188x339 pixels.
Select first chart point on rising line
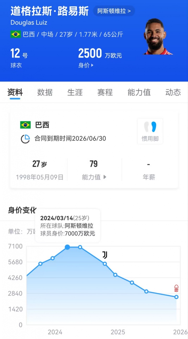40,264
